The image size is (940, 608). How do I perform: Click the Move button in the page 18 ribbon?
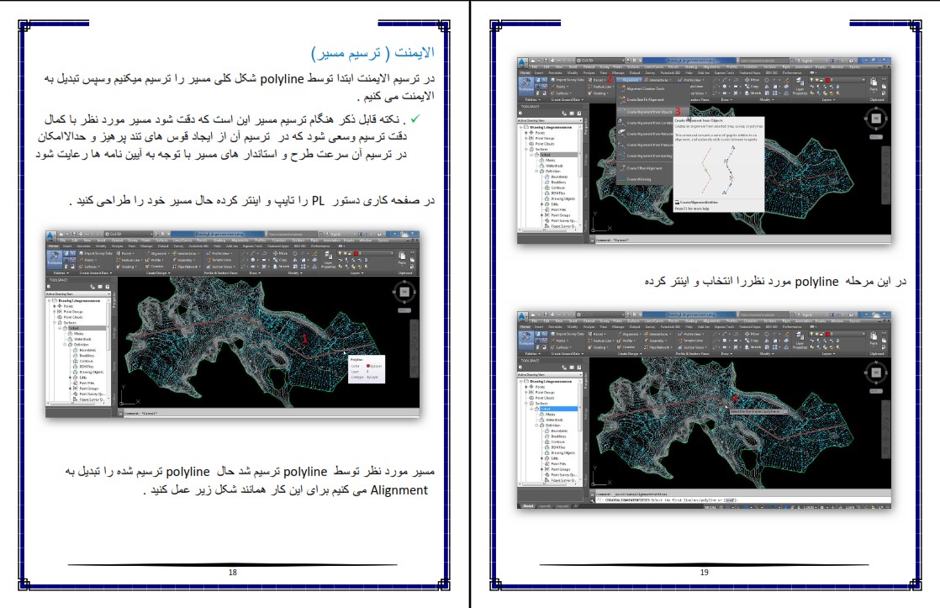280,253
